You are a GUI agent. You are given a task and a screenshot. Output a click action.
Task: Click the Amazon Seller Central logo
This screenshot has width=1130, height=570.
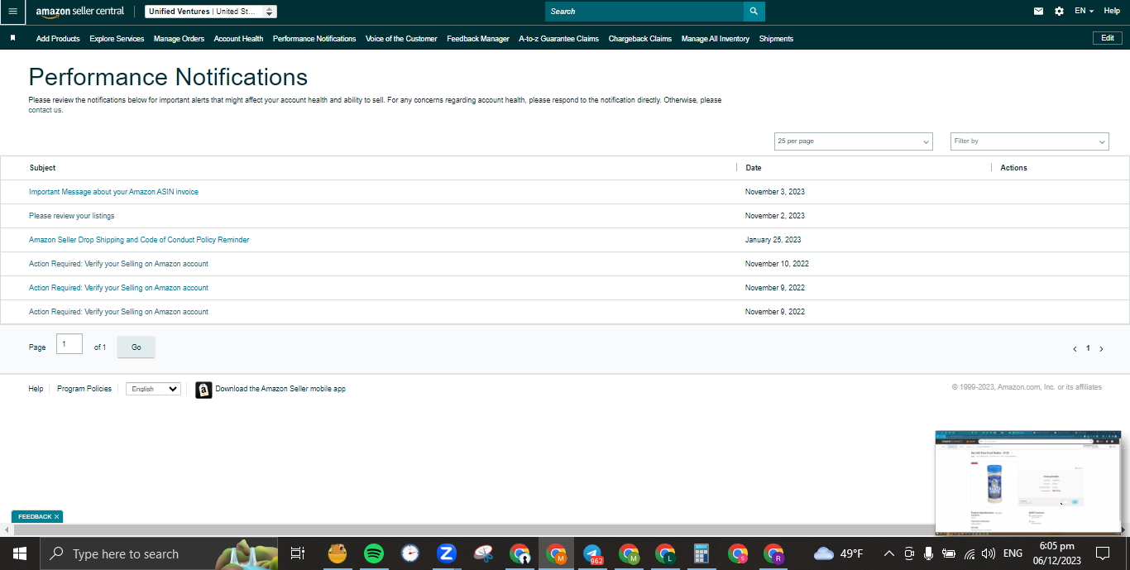[80, 12]
